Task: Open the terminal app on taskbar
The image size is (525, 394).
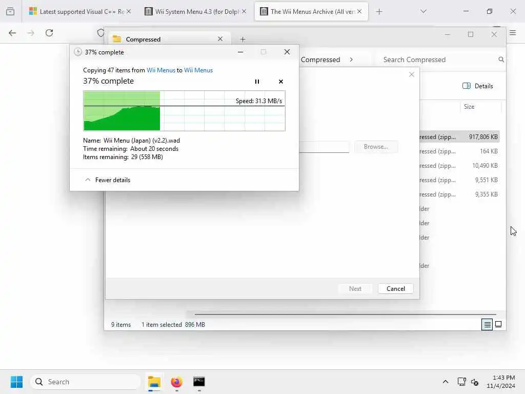Action: 199,382
